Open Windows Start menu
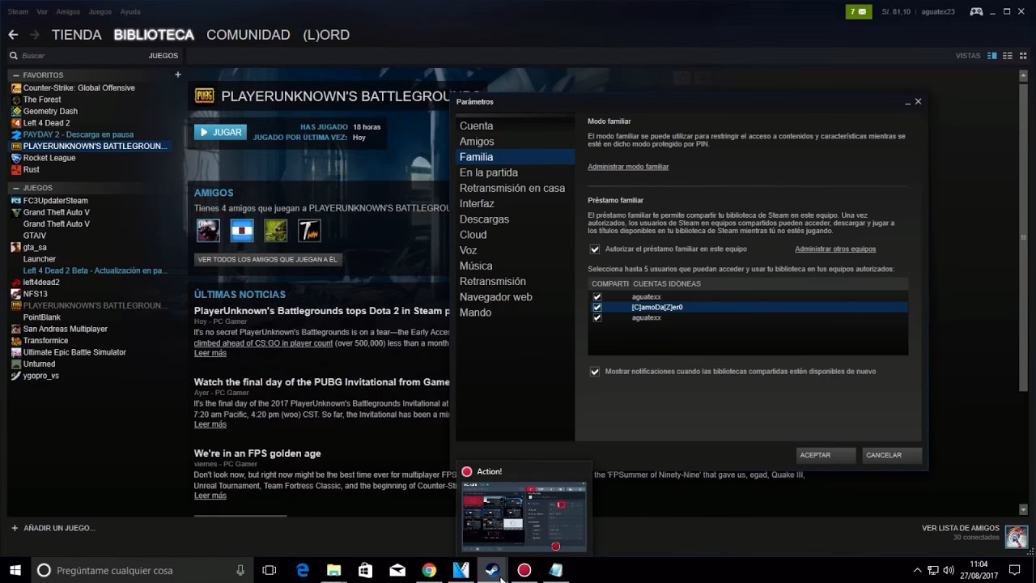 point(15,570)
